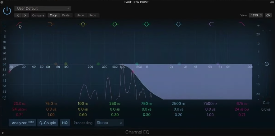Screen dimensions: 275x136
Task: Click the purple high shelf band icon
Action: [x=210, y=24]
